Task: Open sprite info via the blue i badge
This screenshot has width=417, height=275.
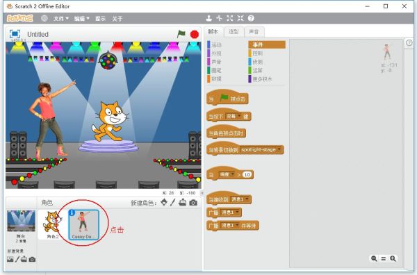Action: [72, 212]
